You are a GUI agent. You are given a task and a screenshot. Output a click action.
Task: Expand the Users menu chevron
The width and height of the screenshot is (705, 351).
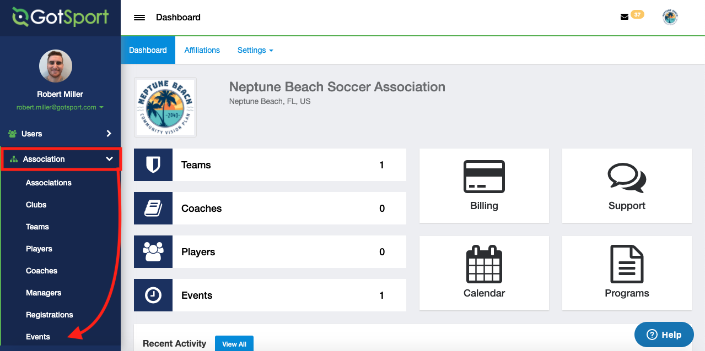(x=109, y=134)
